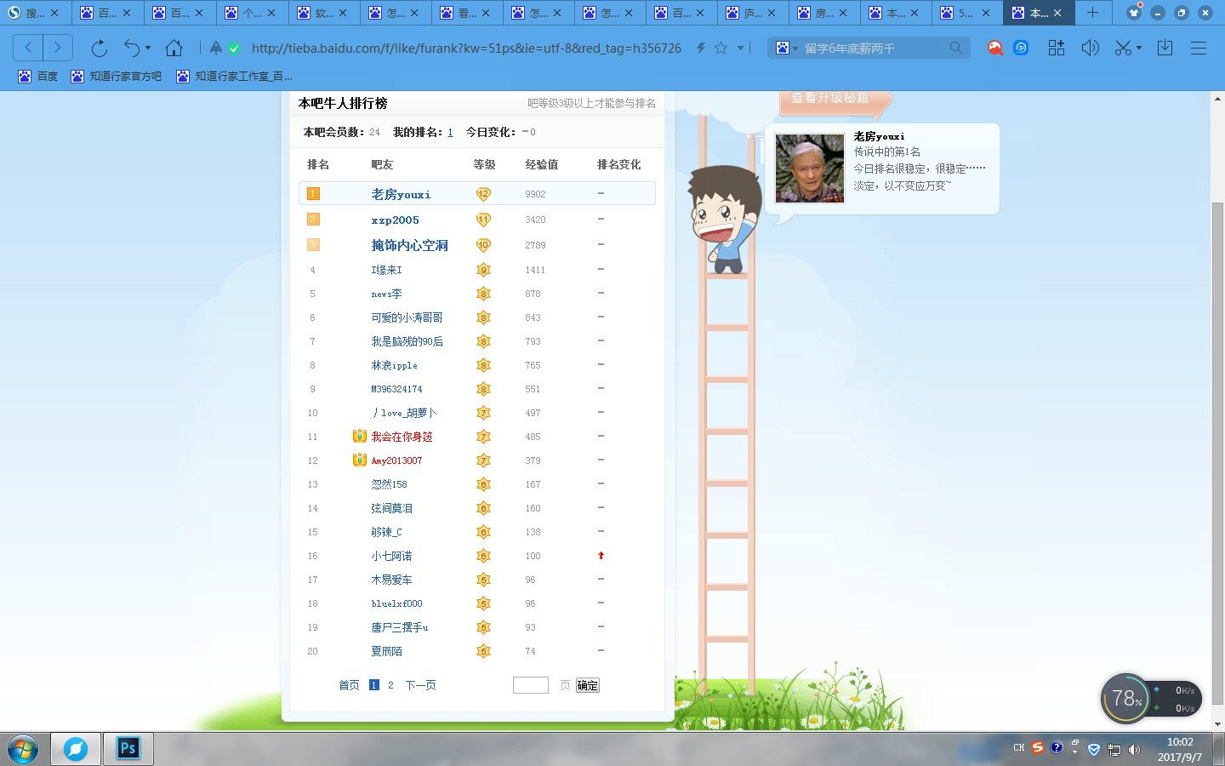Open the extensions grid icon near toolbar
Image resolution: width=1225 pixels, height=766 pixels.
point(1056,48)
